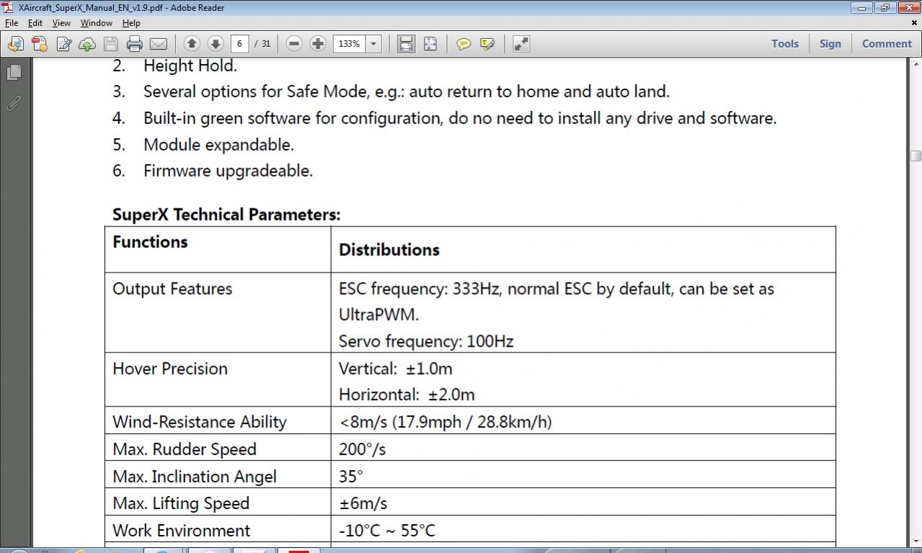Click the '200°/s' value
Screen dimensions: 922x553
click(x=362, y=449)
